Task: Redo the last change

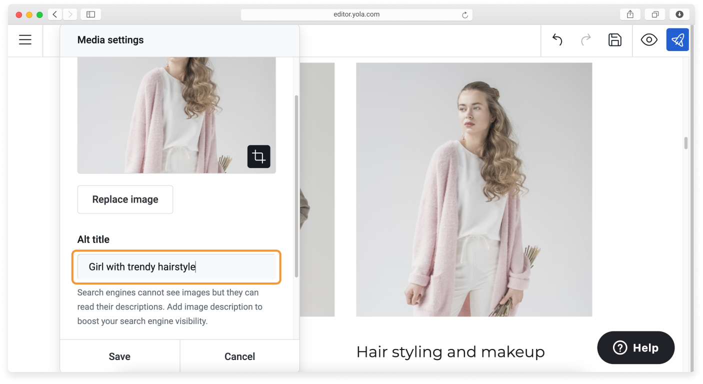Action: click(585, 39)
